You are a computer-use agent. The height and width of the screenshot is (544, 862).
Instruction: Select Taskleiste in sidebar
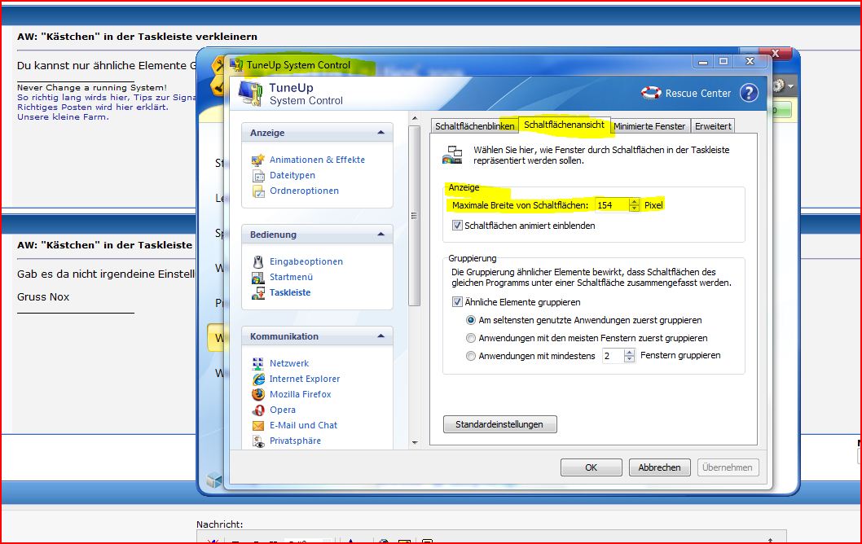[290, 293]
